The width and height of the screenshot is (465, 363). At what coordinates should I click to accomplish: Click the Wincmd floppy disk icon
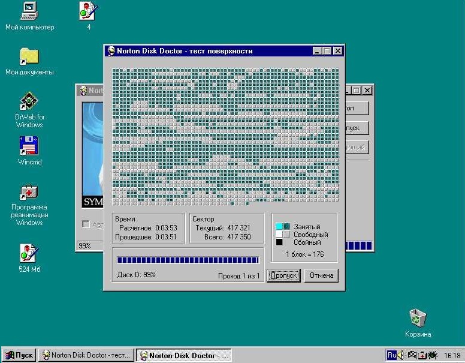click(x=29, y=146)
